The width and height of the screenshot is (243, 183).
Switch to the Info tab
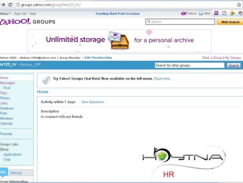3,172
